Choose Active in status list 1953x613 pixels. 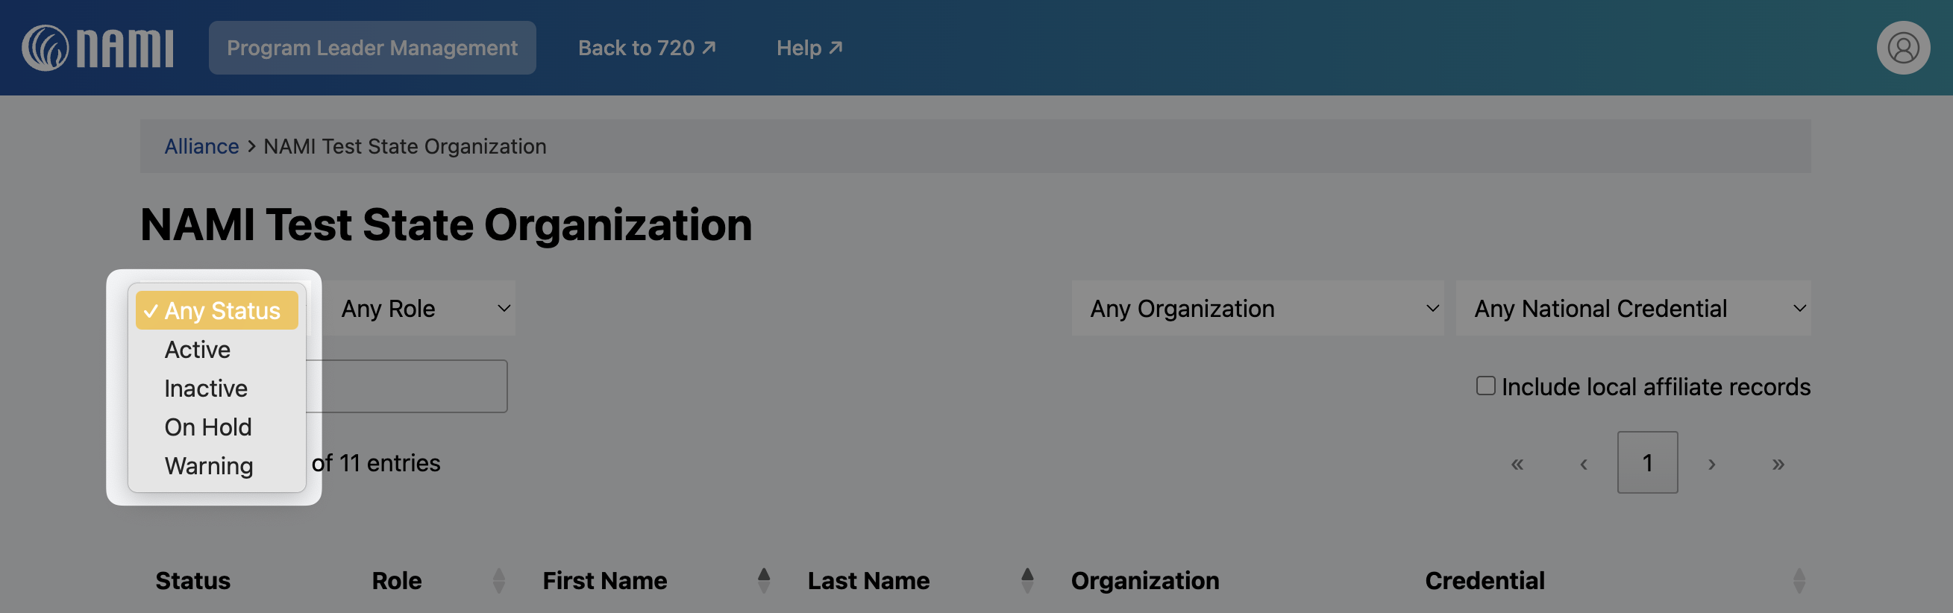(217, 349)
